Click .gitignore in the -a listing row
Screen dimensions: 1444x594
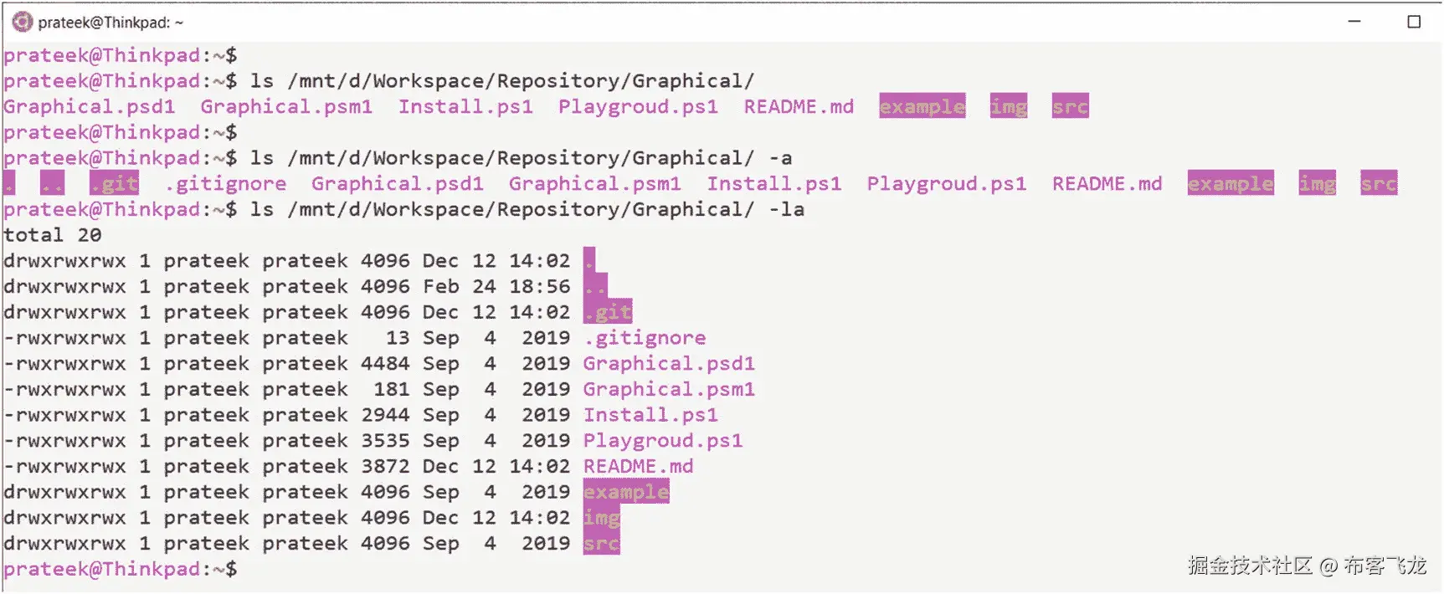point(226,183)
